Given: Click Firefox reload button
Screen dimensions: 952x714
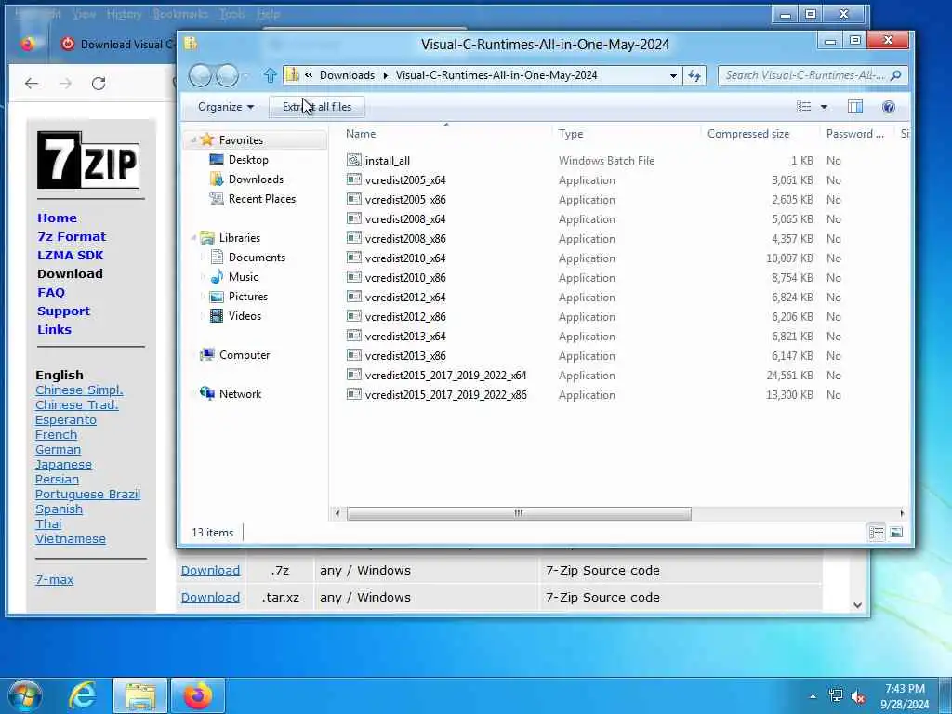Looking at the screenshot, I should pos(99,83).
